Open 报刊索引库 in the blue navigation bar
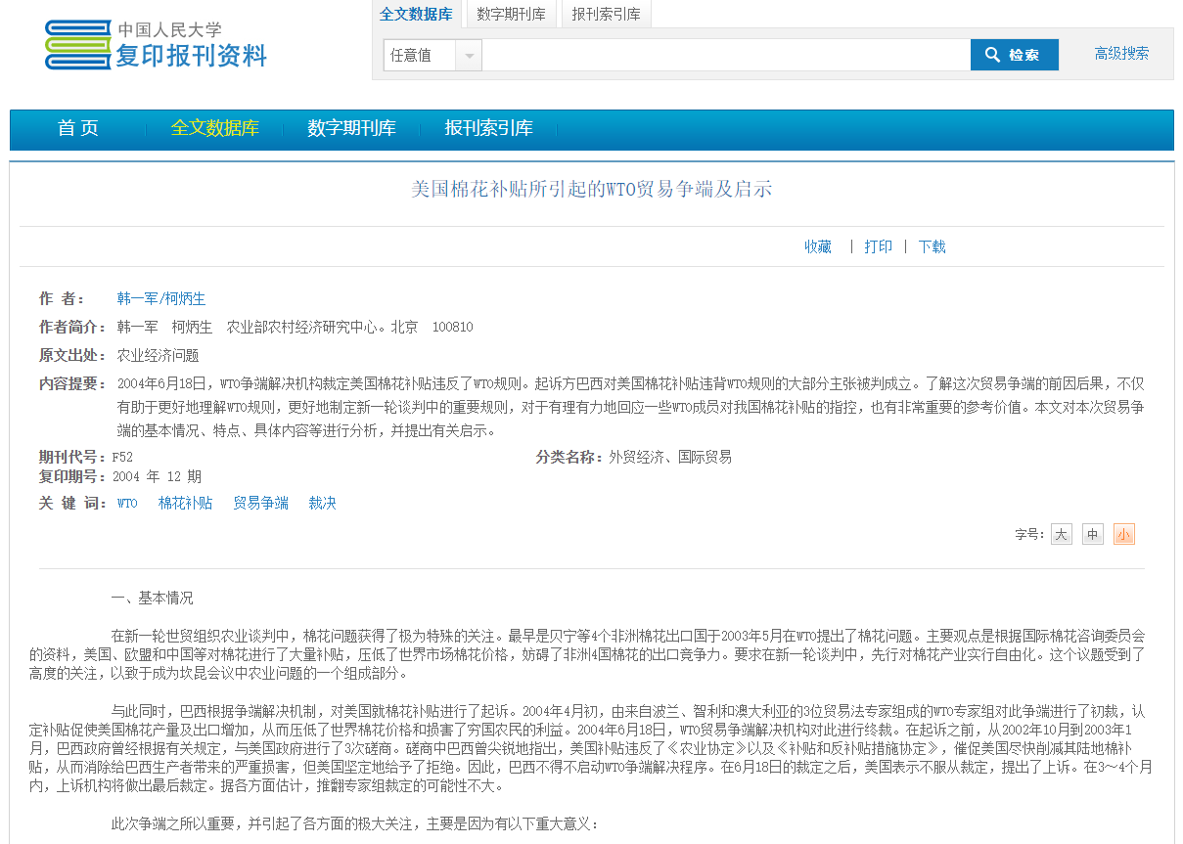This screenshot has height=844, width=1183. pyautogui.click(x=488, y=128)
